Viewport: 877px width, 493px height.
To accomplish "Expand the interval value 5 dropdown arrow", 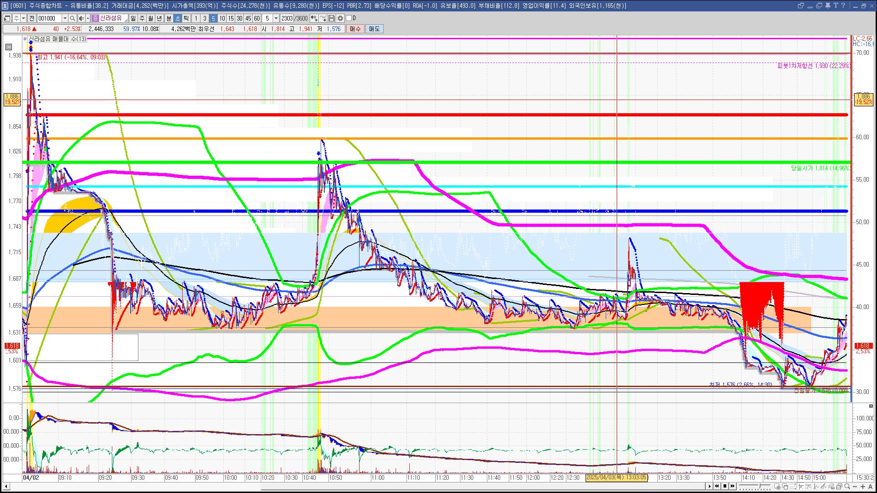I will click(276, 18).
